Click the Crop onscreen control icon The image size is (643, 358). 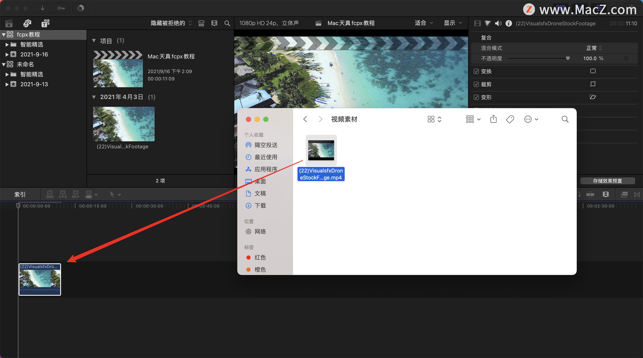coord(593,84)
